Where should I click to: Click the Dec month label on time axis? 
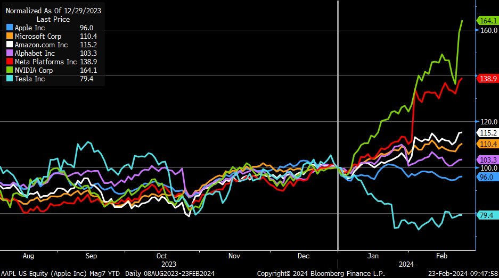point(303,256)
